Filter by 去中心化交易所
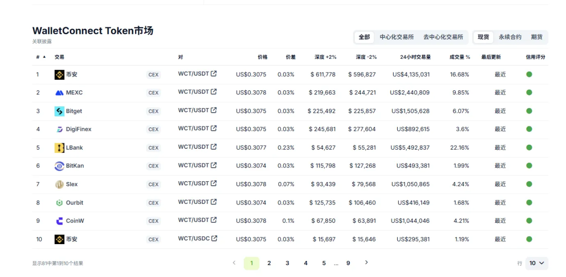 443,37
